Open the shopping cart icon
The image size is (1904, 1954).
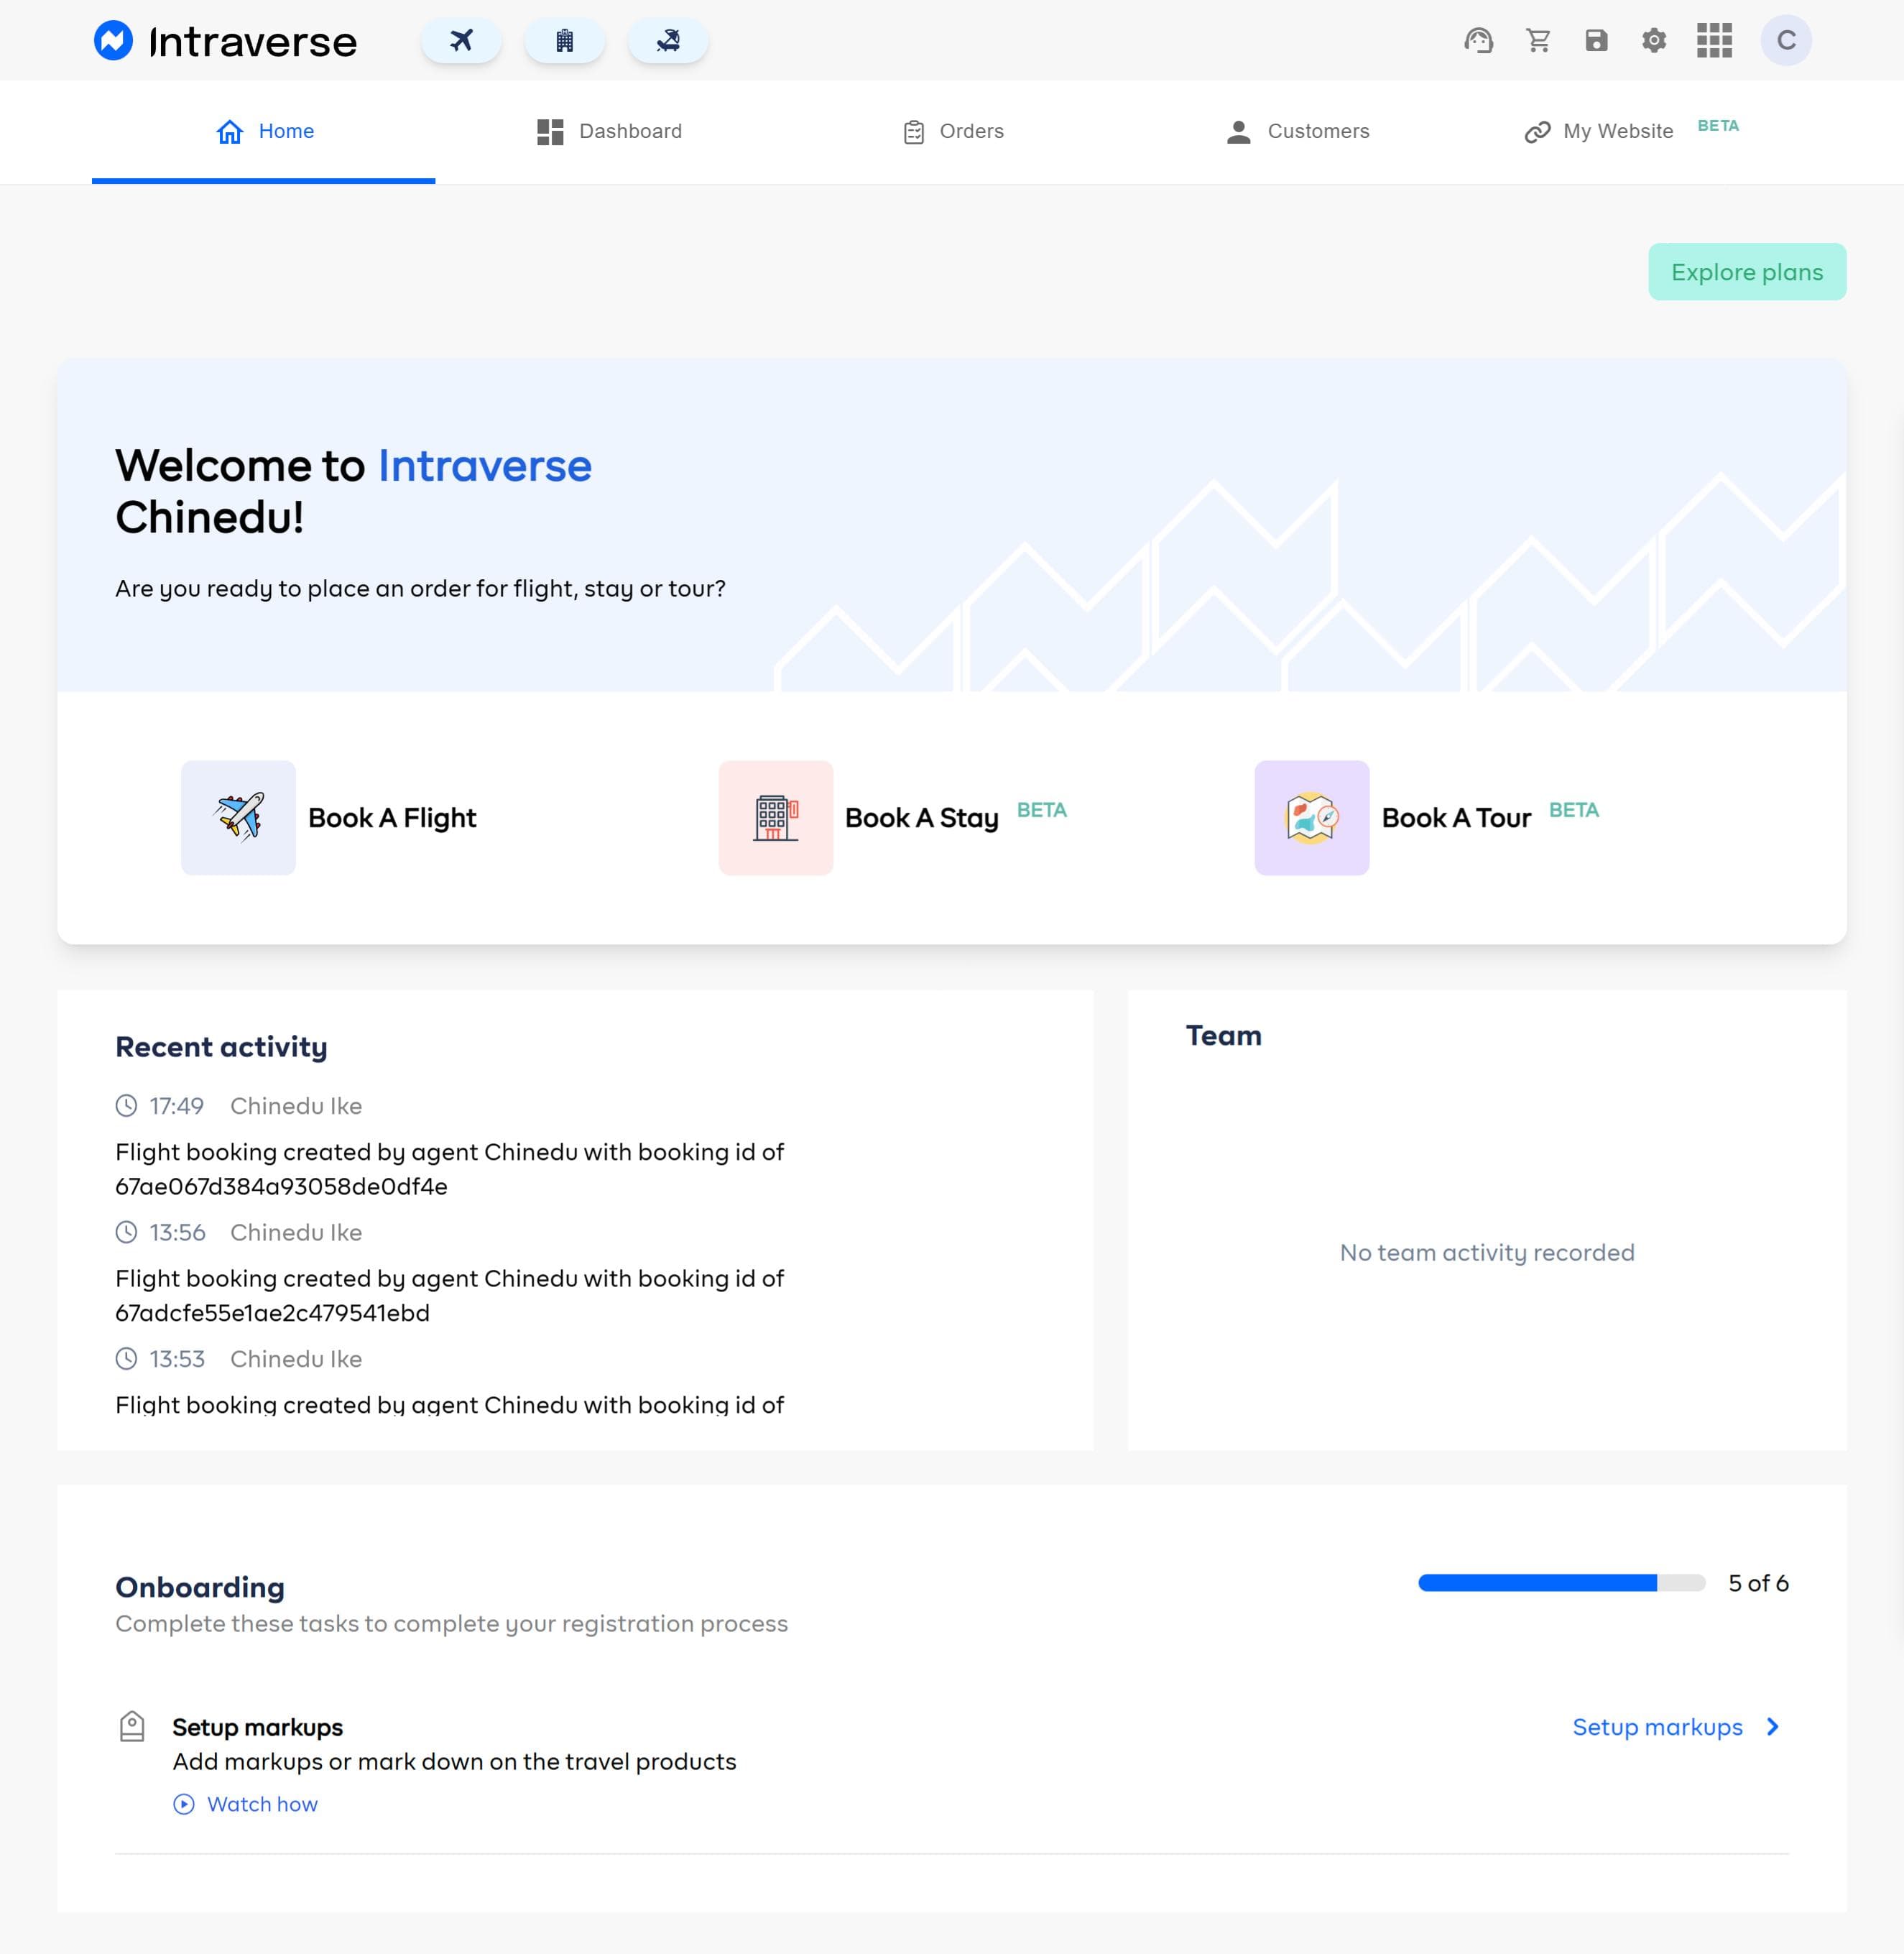(1538, 40)
